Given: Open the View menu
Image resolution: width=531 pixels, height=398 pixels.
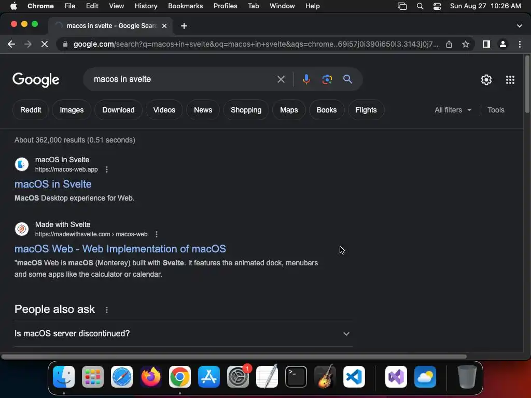Looking at the screenshot, I should 117,6.
